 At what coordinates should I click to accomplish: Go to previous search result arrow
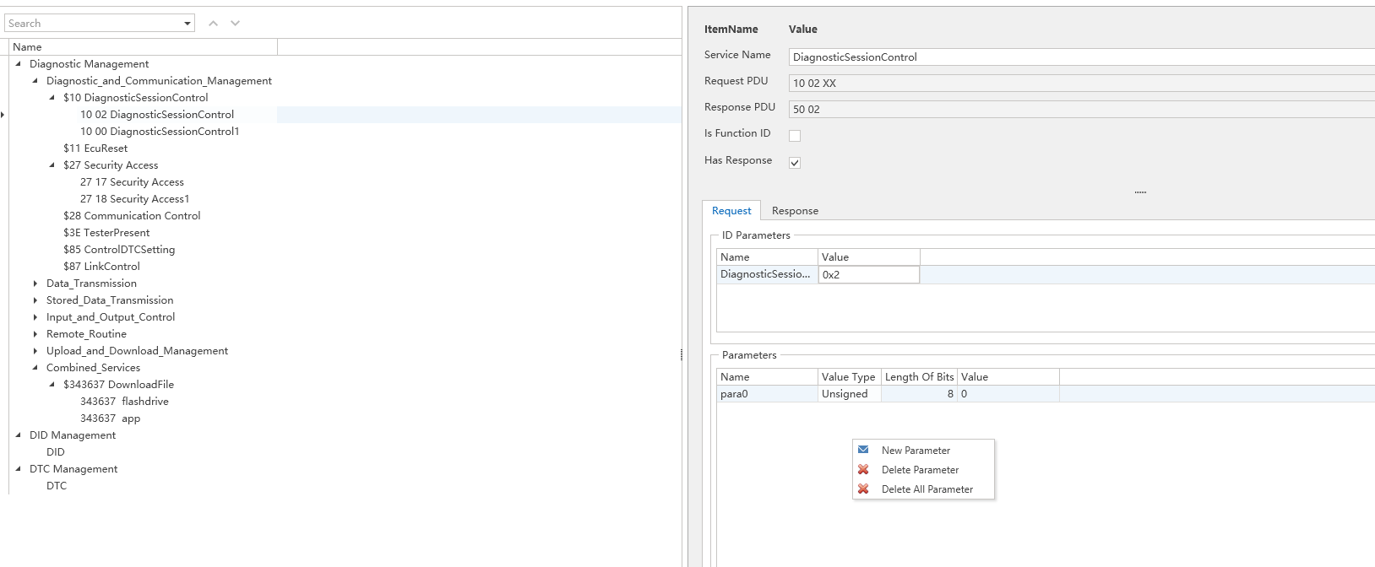[214, 24]
